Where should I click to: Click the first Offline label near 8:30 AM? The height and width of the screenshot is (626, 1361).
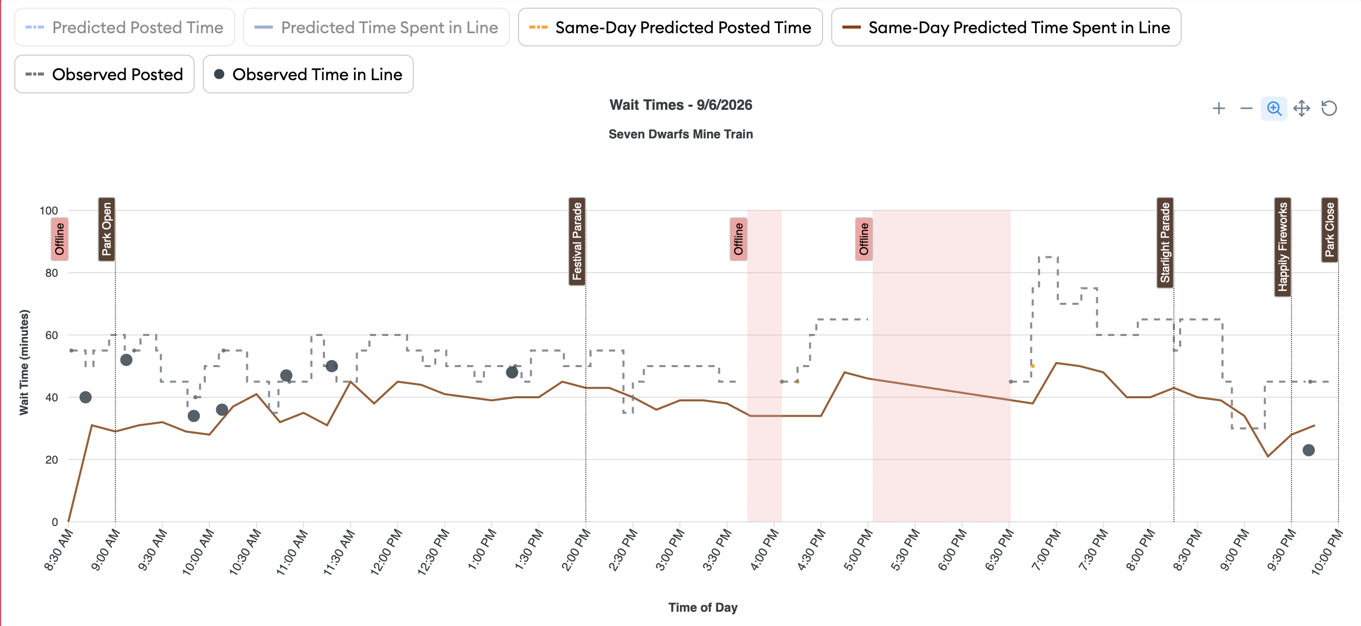tap(60, 238)
